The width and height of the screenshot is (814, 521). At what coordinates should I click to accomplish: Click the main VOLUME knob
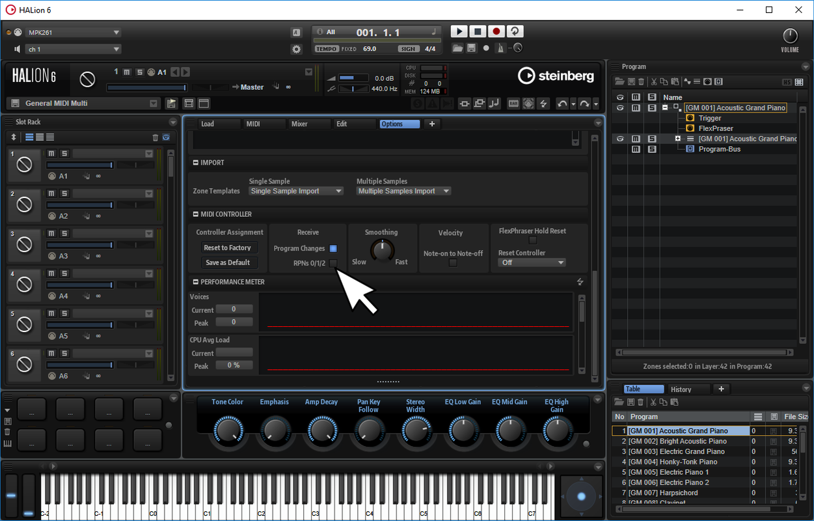click(790, 36)
